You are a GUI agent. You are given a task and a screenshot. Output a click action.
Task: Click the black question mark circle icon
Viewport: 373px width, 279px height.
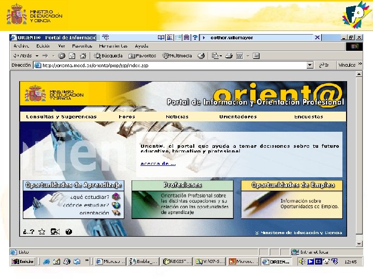tap(69, 231)
